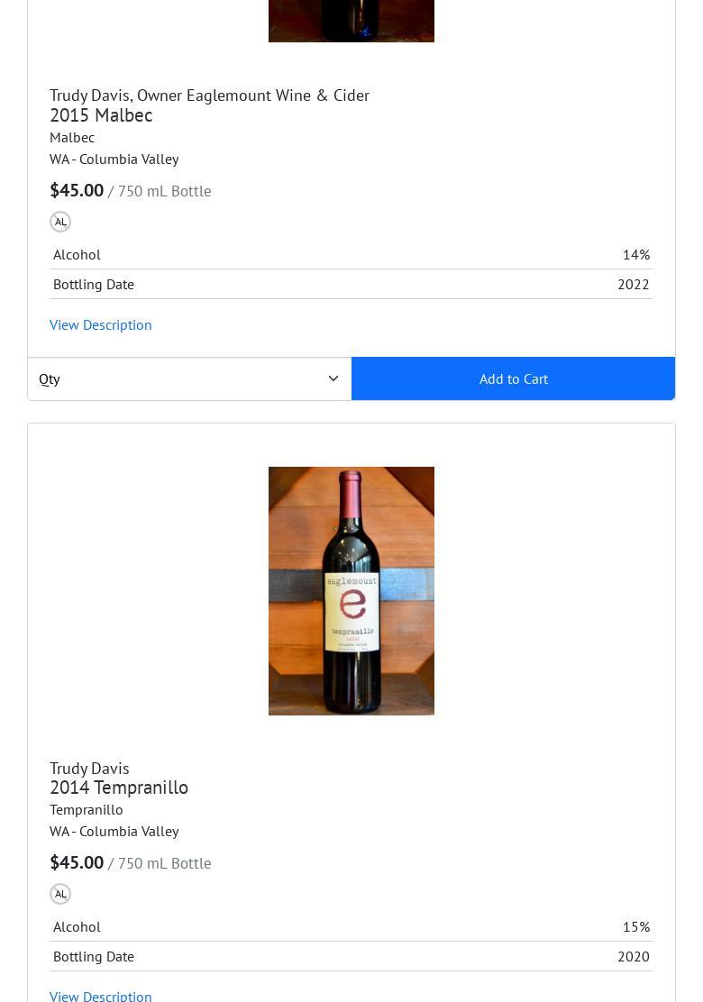The height and width of the screenshot is (1002, 703).
Task: Select the Malbec Bottling Date 2022 row
Action: click(x=351, y=285)
